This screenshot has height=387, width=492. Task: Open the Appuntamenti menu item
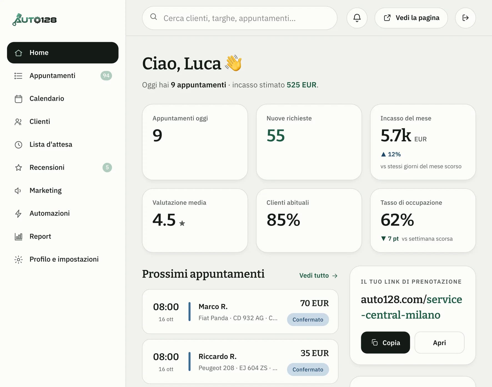tap(63, 76)
